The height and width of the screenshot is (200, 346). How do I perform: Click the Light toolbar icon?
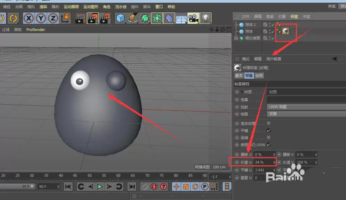[206, 18]
